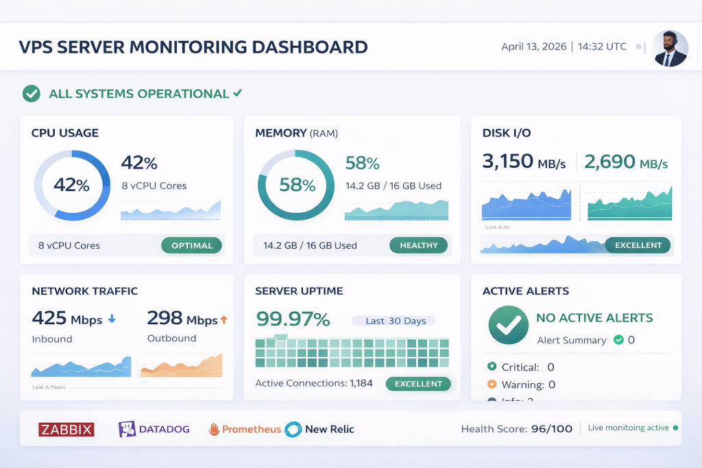Click the Critical alerts green status dot

coord(492,367)
